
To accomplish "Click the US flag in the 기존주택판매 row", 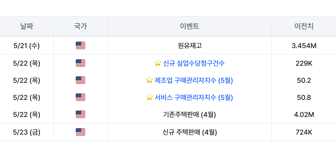I will [81, 115].
